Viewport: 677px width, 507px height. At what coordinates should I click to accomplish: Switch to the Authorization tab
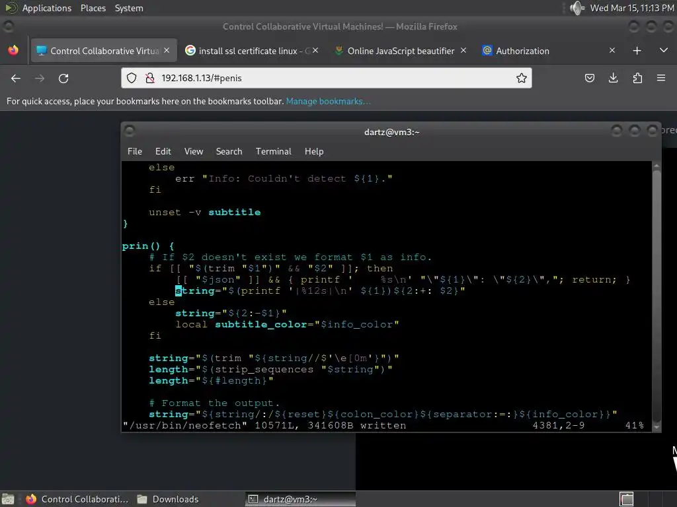(x=549, y=51)
